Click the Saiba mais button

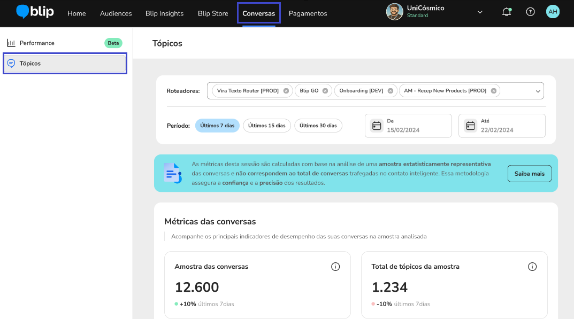(x=529, y=174)
